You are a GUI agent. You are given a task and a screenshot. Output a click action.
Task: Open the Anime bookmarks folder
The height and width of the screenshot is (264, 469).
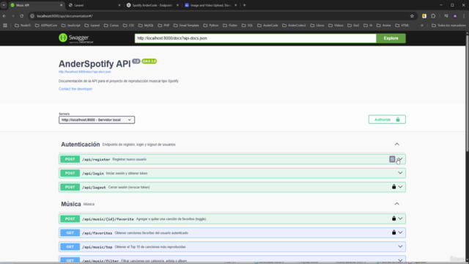384,26
